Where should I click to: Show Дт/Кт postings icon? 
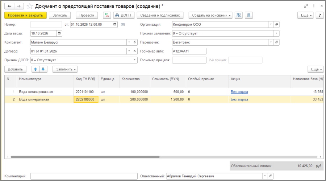point(107,15)
